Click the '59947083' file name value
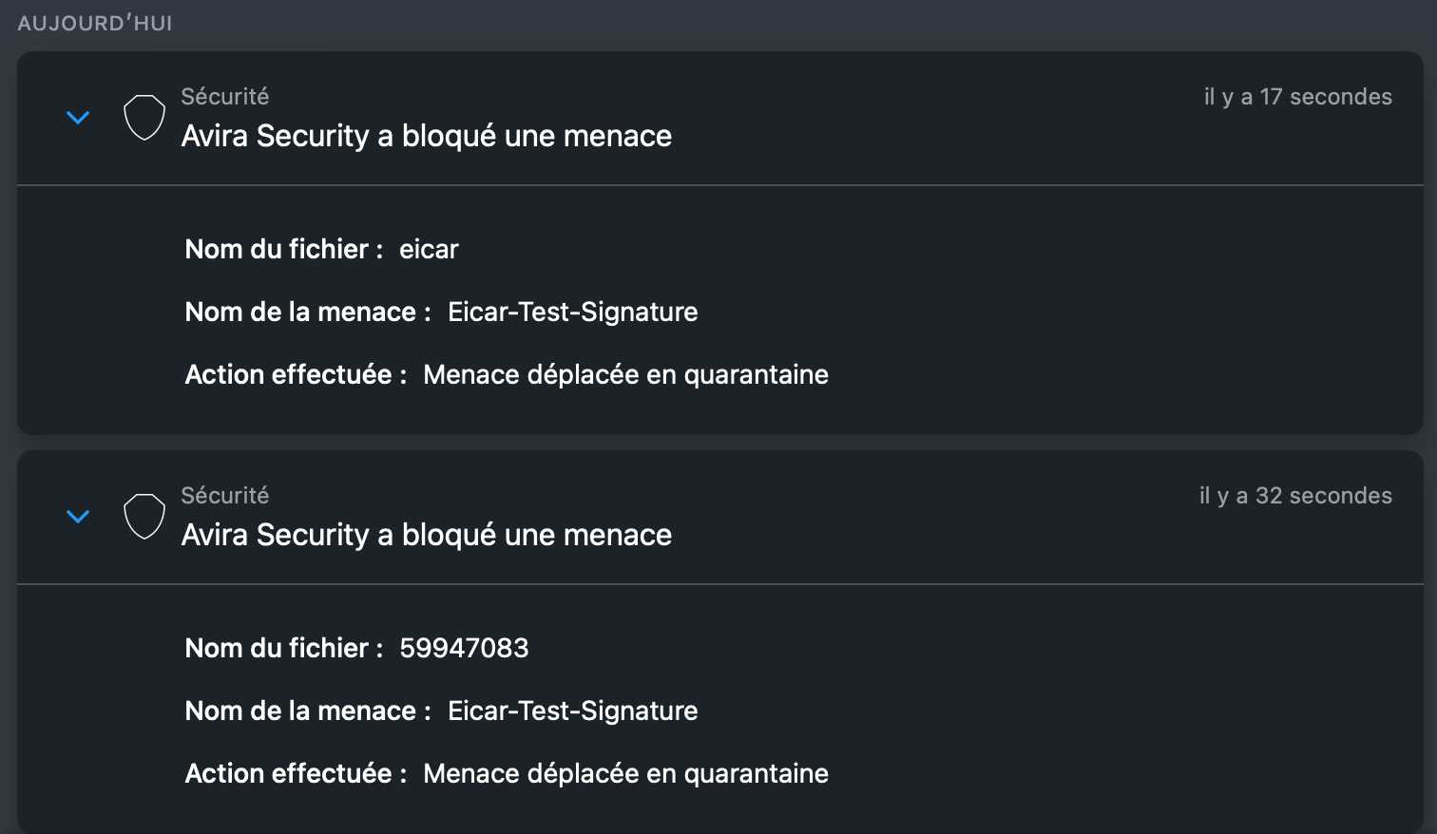This screenshot has width=1437, height=834. (x=464, y=649)
